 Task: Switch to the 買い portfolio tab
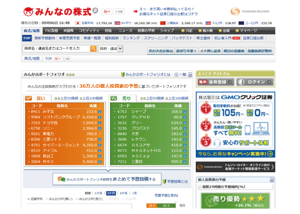[x=38, y=98]
